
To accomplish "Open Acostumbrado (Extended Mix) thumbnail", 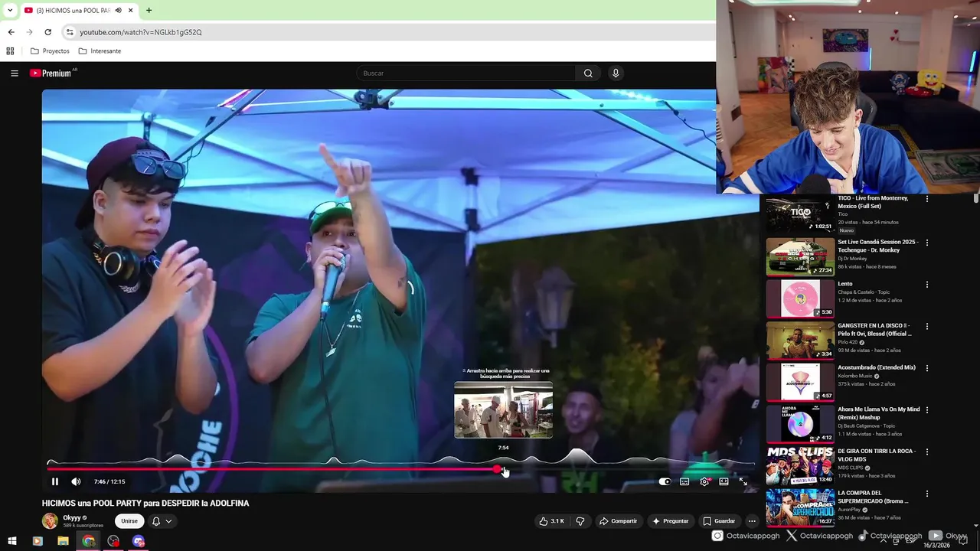I will pos(800,382).
